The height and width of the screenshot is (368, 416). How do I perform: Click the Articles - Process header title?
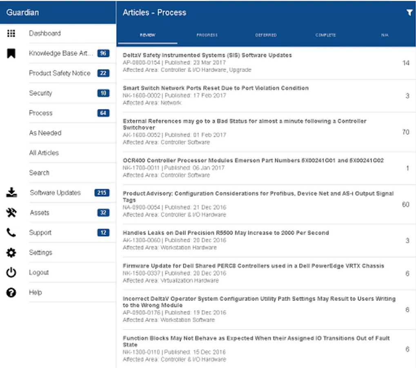click(x=154, y=13)
